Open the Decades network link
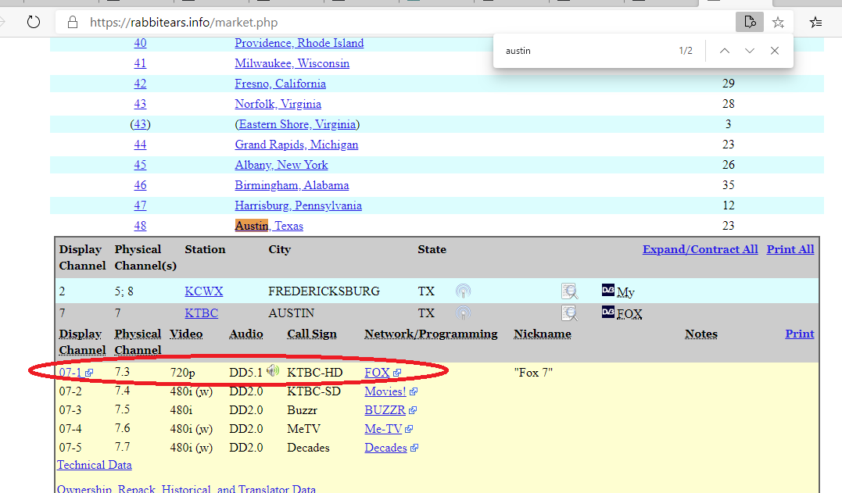This screenshot has height=493, width=842. tap(385, 448)
